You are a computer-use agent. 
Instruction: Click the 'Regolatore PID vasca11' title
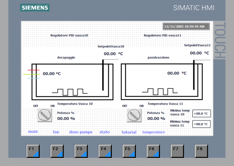pos(163,35)
